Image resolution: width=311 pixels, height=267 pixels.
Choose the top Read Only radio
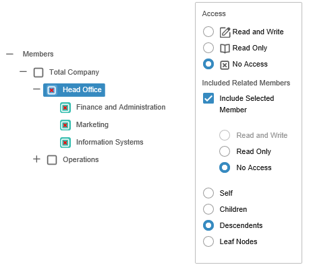click(x=208, y=48)
